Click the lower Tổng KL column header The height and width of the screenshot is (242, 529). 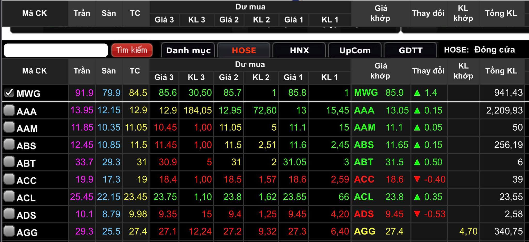(x=501, y=71)
